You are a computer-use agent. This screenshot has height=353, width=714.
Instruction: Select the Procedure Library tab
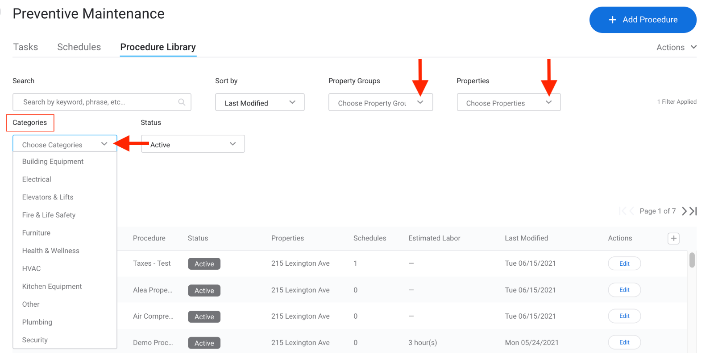pos(158,47)
